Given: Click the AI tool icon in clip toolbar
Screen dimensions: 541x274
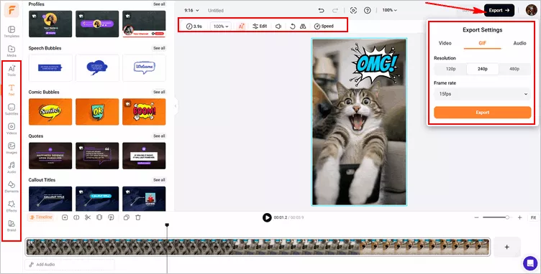Looking at the screenshot, I should (242, 26).
